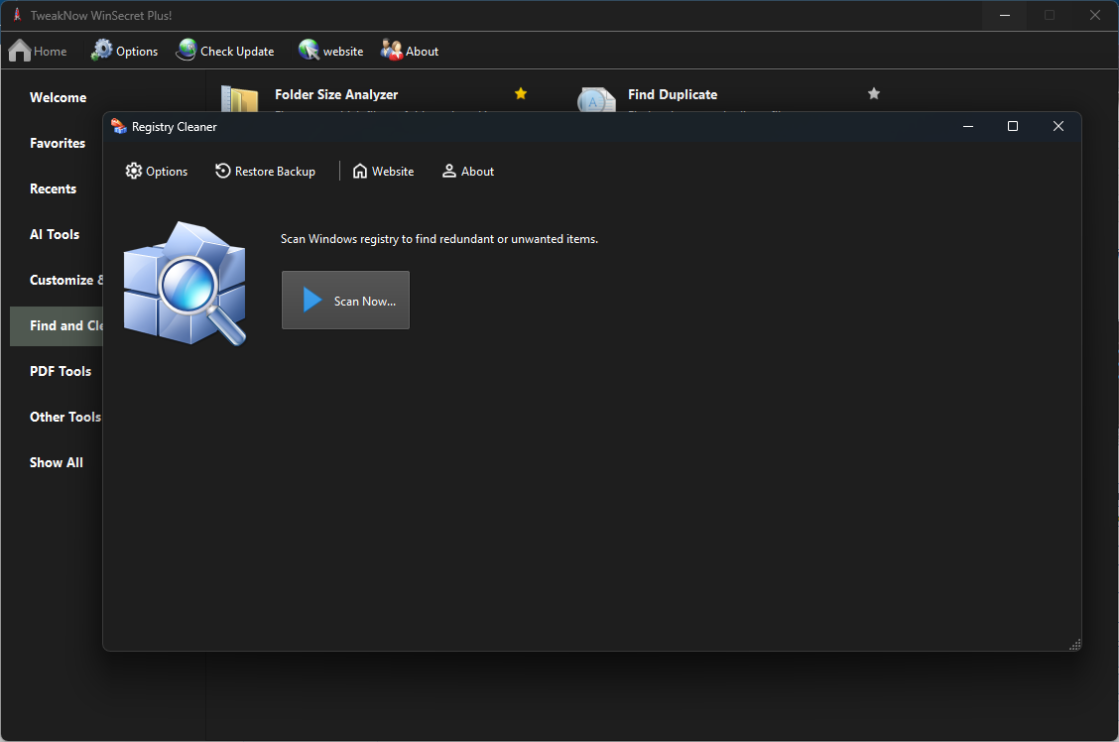Click the About person icon in Registry Cleaner
This screenshot has width=1119, height=742.
coord(449,172)
